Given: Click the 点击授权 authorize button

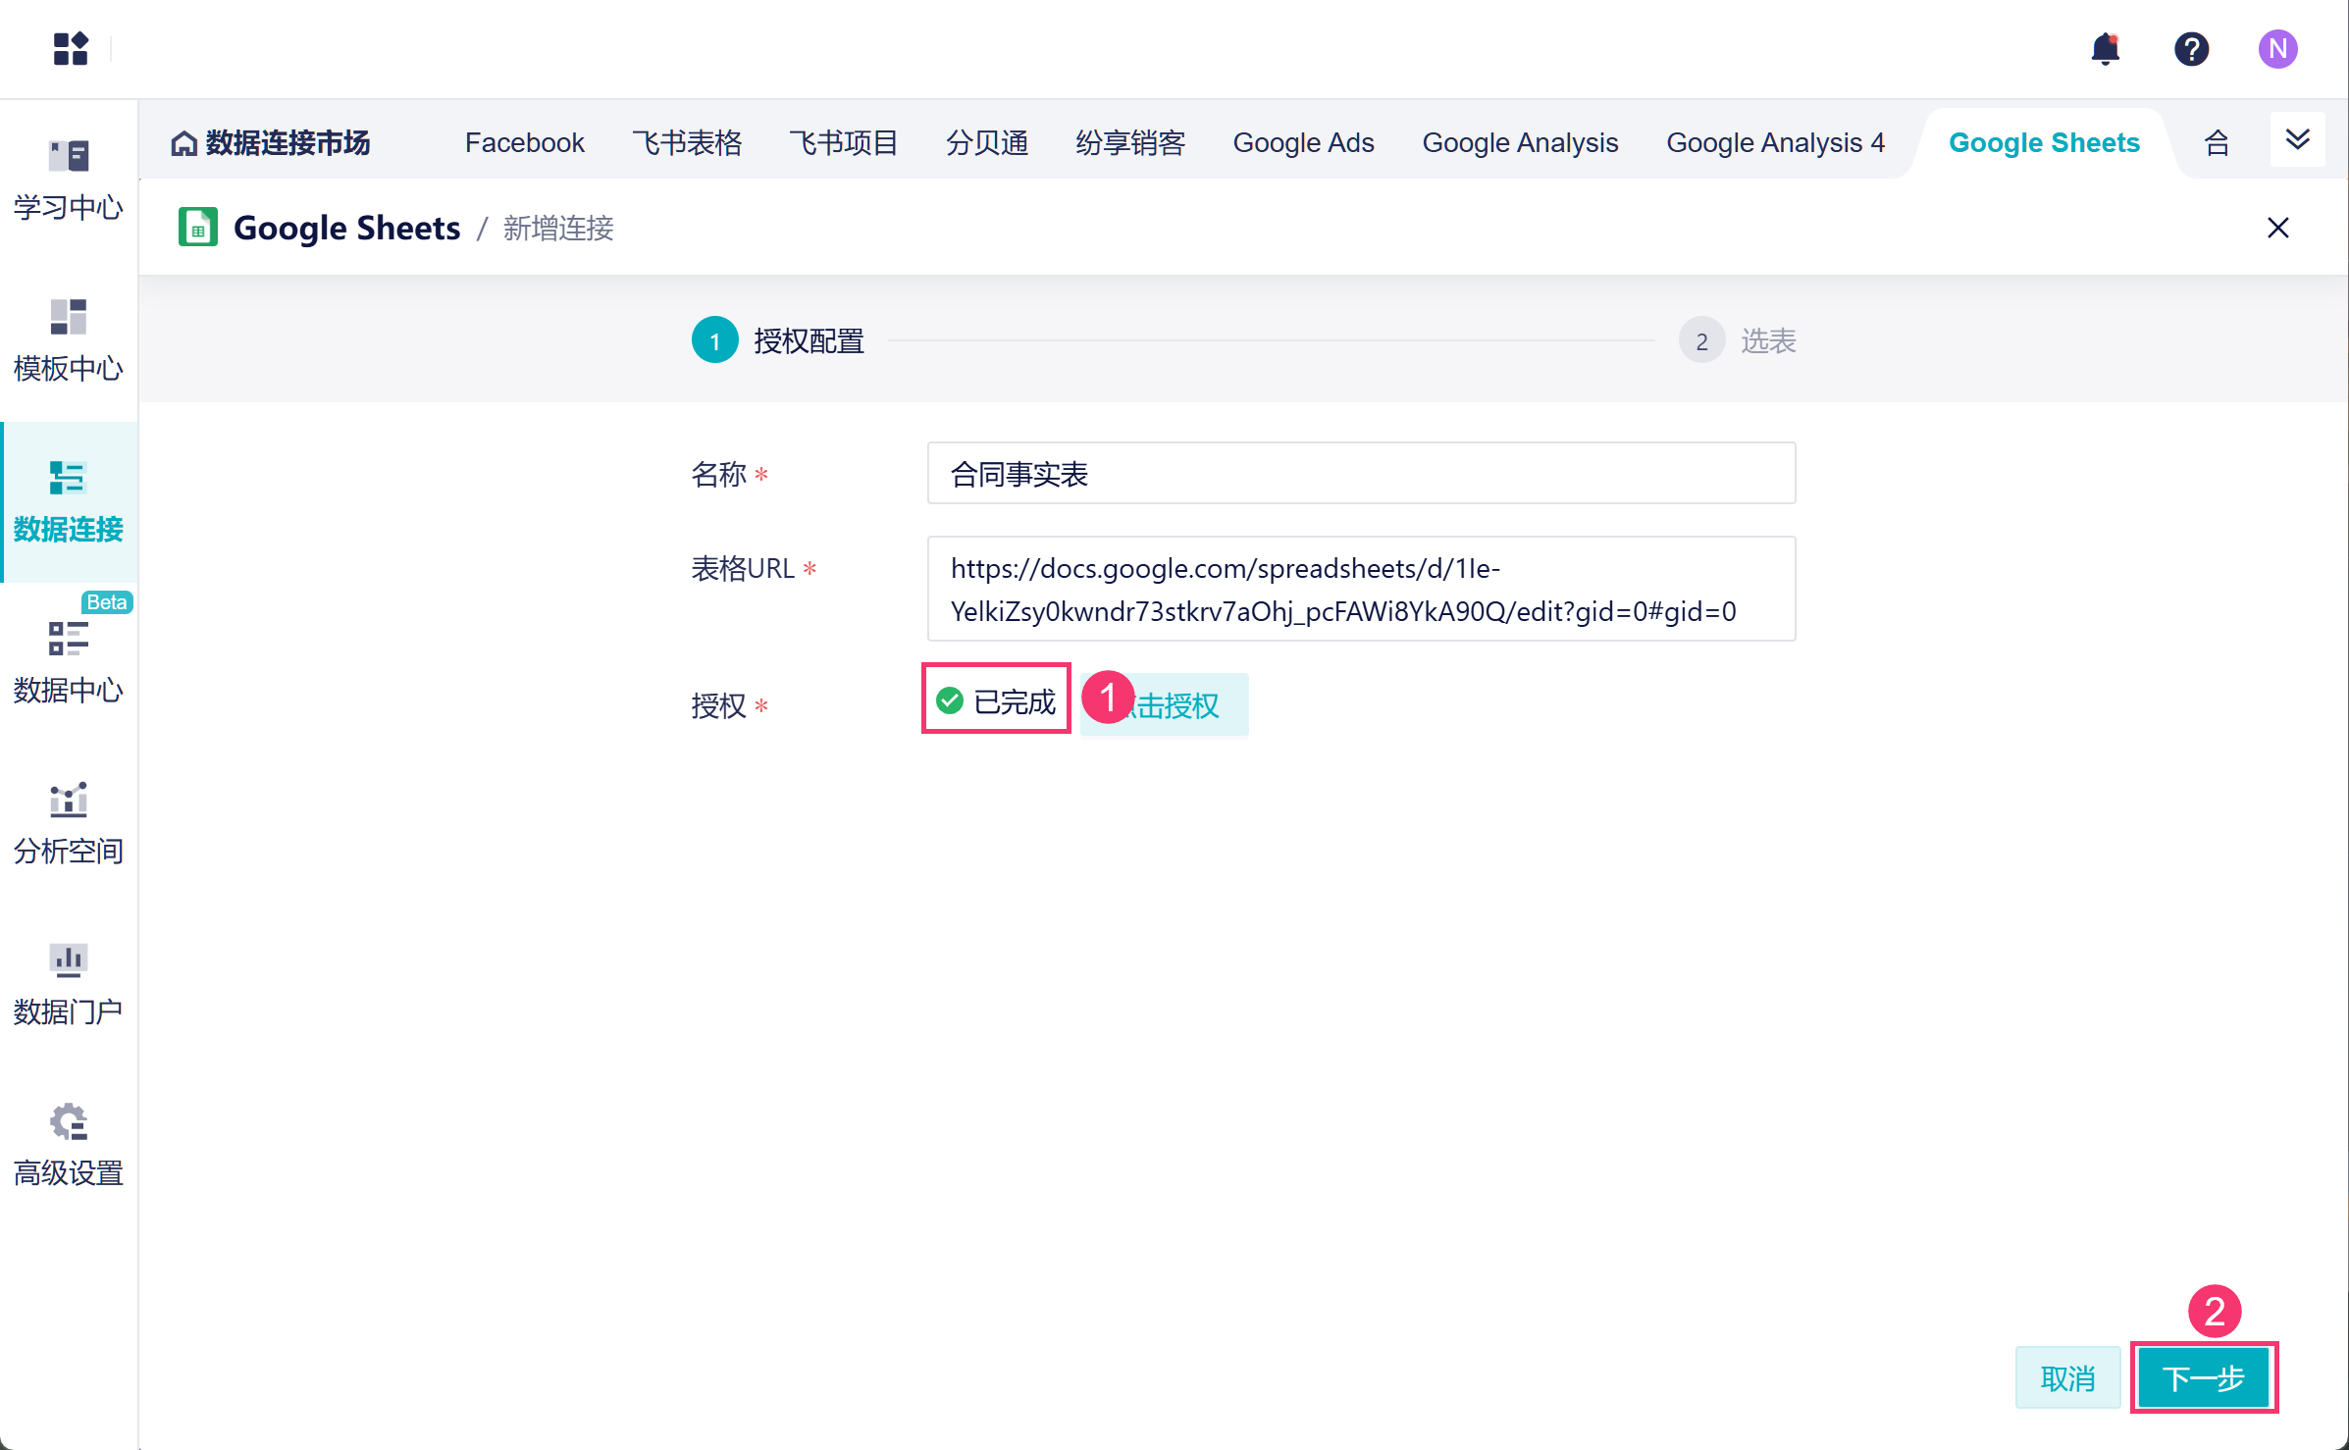Looking at the screenshot, I should click(x=1187, y=705).
